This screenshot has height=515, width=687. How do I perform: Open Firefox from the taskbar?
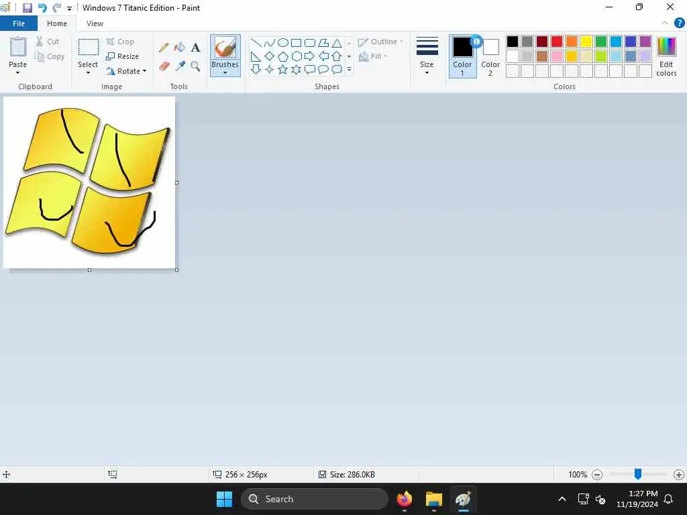(405, 499)
